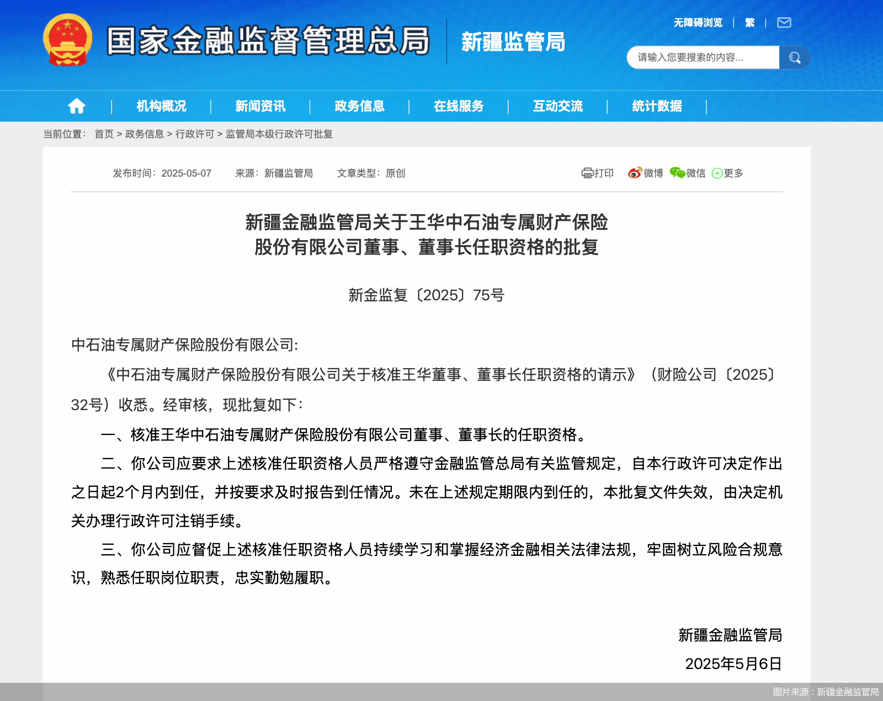Viewport: 883px width, 701px height.
Task: Share via the Weibo icon
Action: click(635, 173)
